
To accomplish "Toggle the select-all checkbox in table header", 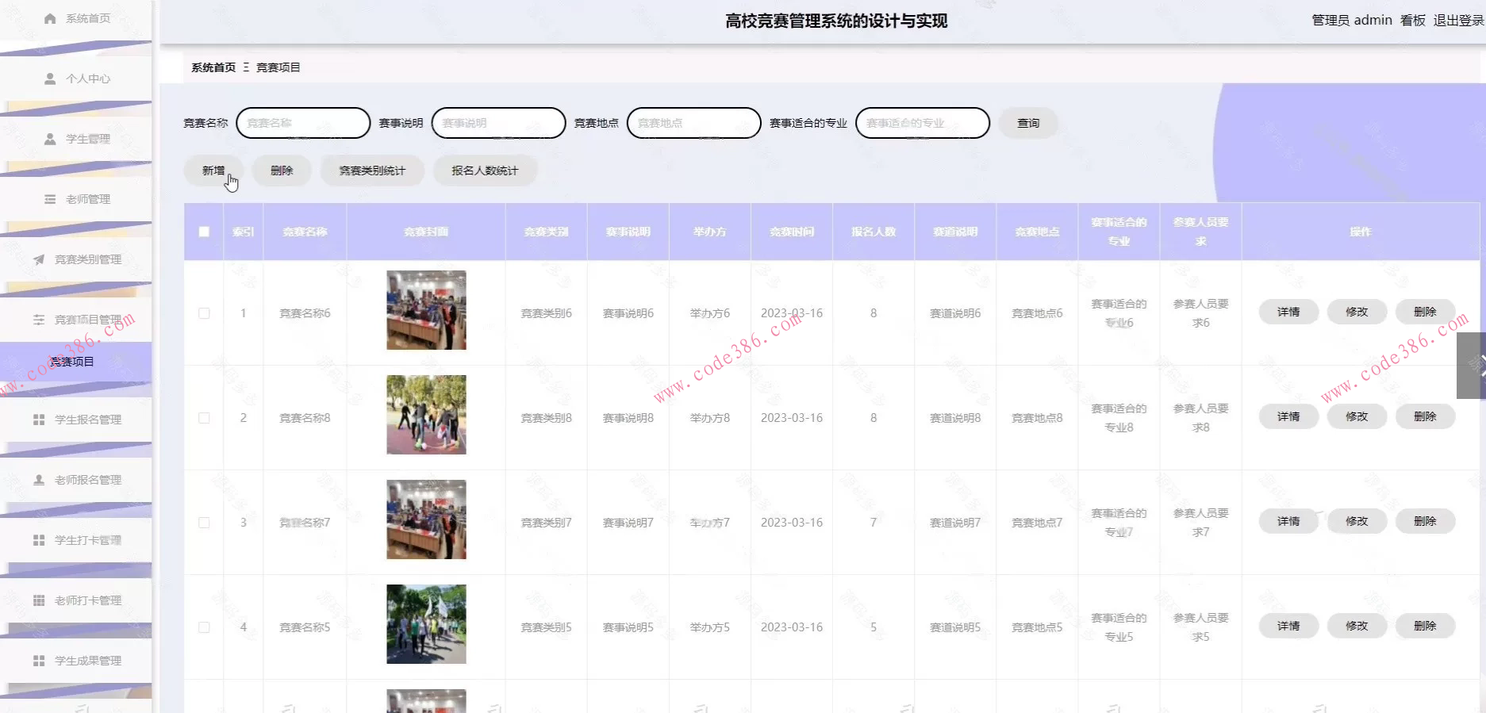I will (204, 232).
